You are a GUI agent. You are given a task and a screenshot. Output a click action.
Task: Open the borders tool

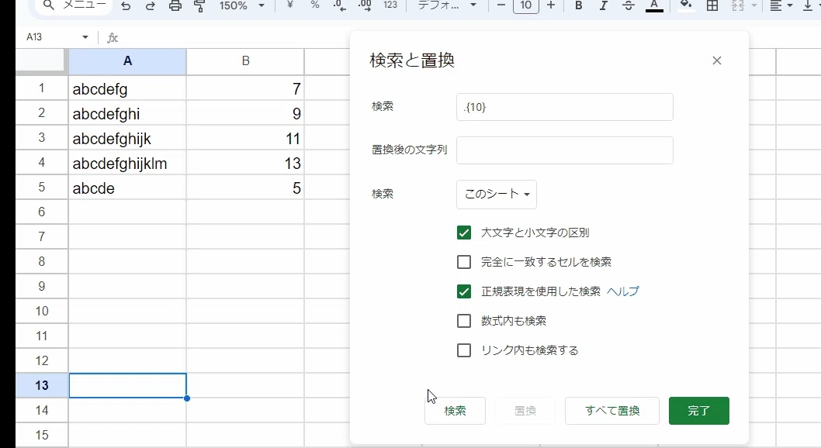(712, 5)
